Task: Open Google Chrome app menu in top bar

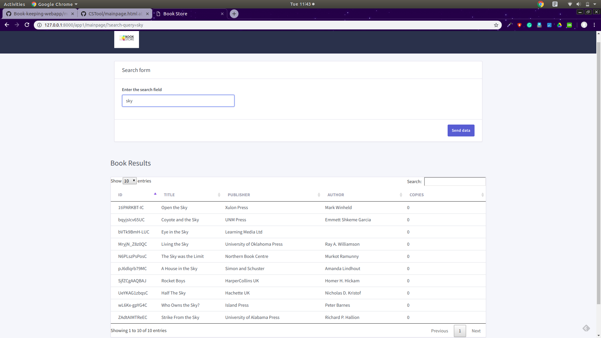Action: pyautogui.click(x=55, y=4)
